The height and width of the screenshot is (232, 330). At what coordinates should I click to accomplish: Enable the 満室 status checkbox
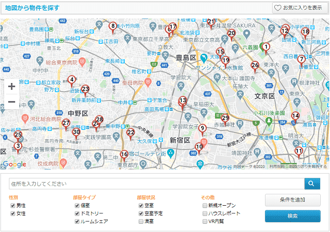pyautogui.click(x=141, y=221)
